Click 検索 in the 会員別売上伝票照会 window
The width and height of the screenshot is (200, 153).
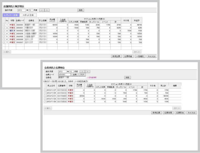point(127,77)
